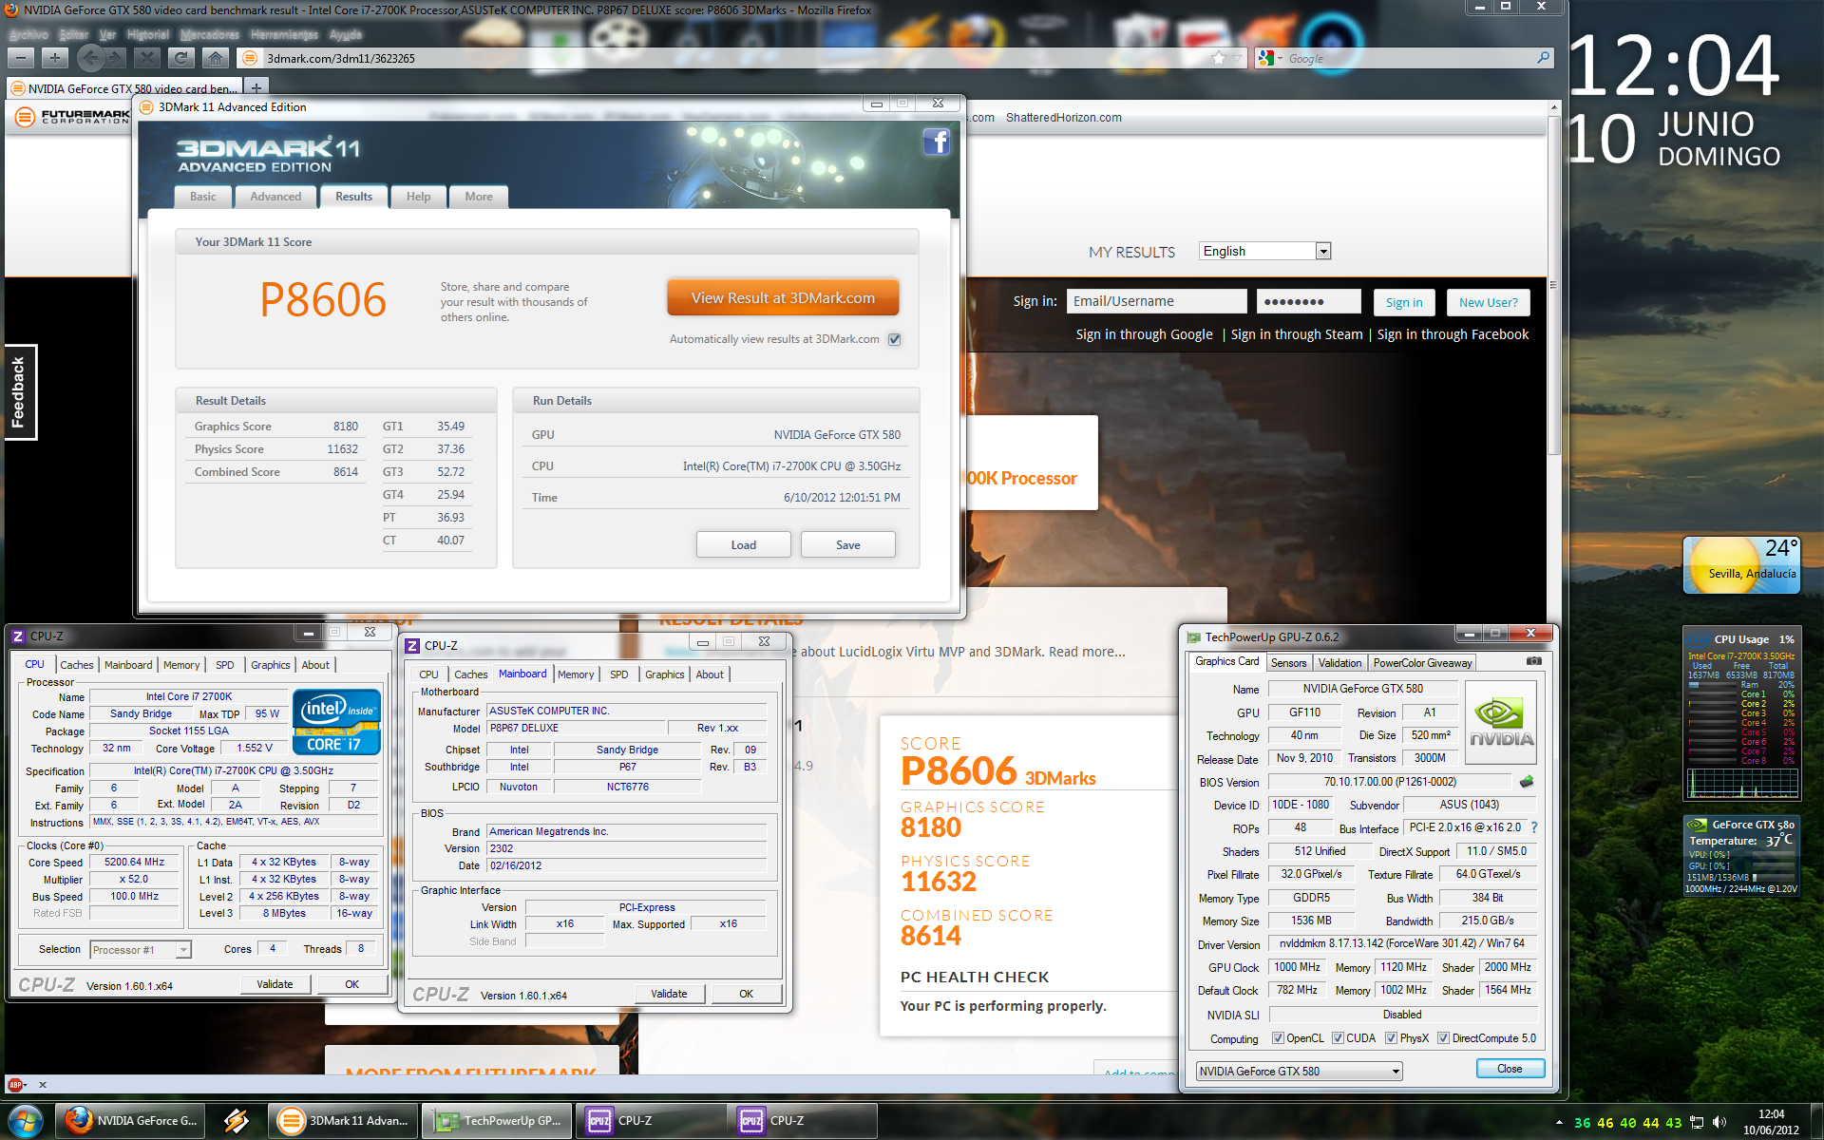1824x1140 pixels.
Task: Click the Bus Interface question mark in GPU-Z
Action: tap(1533, 827)
